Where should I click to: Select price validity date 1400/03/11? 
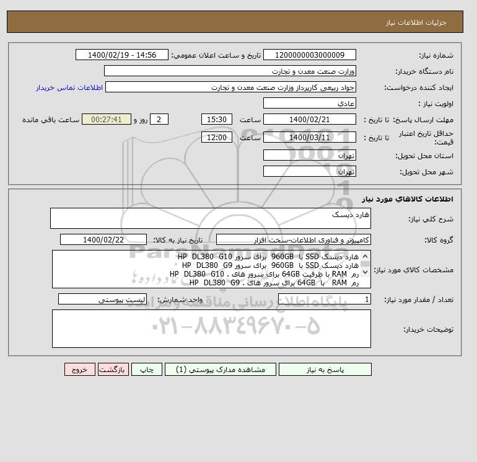coord(309,137)
